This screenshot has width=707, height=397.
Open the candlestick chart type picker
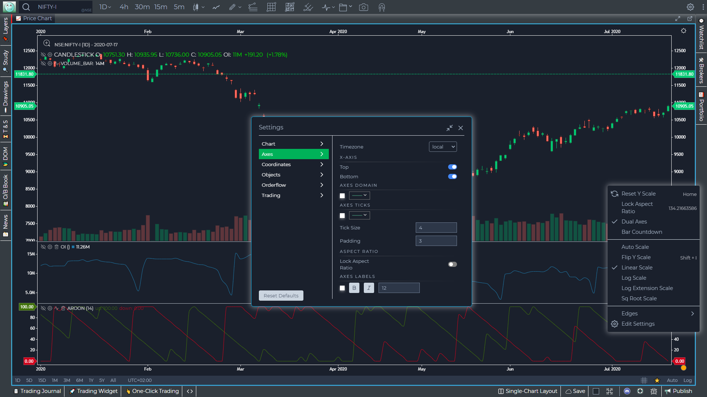197,7
